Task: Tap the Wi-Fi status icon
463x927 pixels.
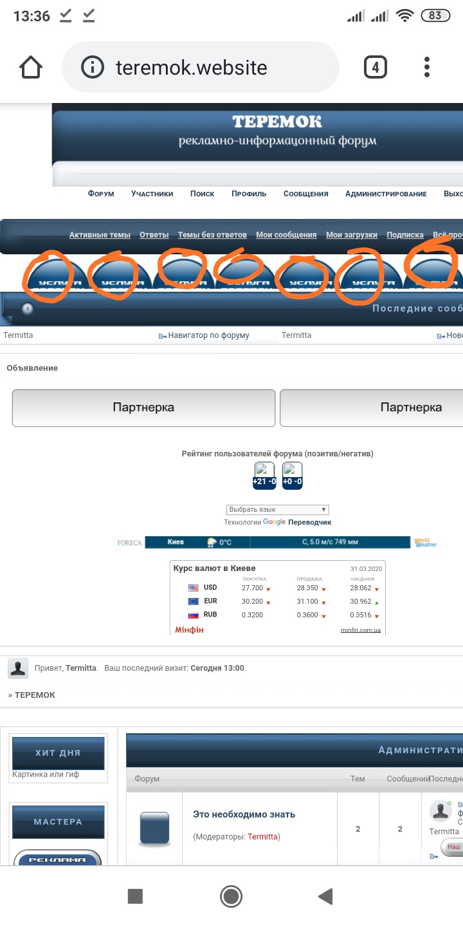Action: pyautogui.click(x=404, y=16)
